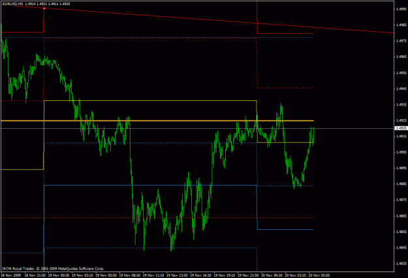Select the red anchor point on the trendline
The width and height of the screenshot is (408, 278).
tap(44, 8)
